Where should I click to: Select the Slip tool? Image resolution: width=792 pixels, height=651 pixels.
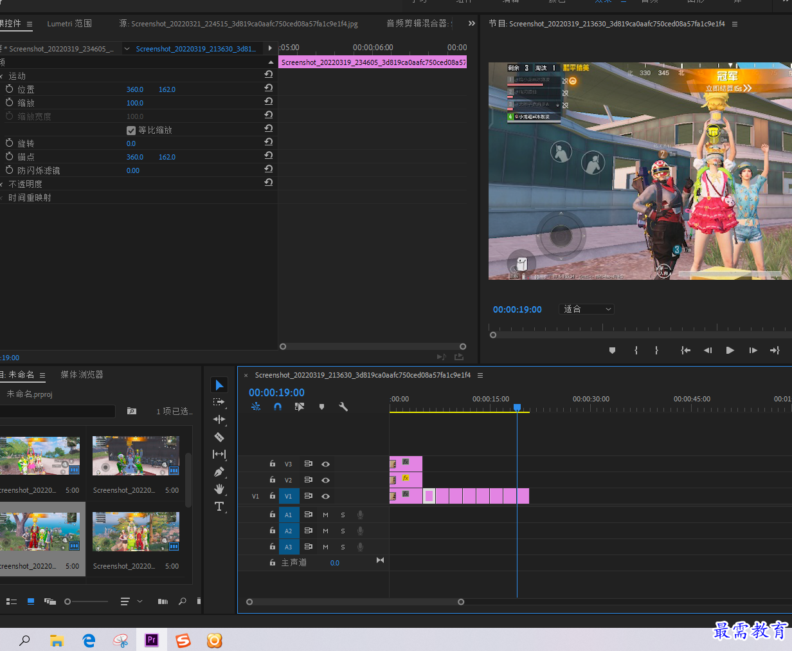[219, 454]
